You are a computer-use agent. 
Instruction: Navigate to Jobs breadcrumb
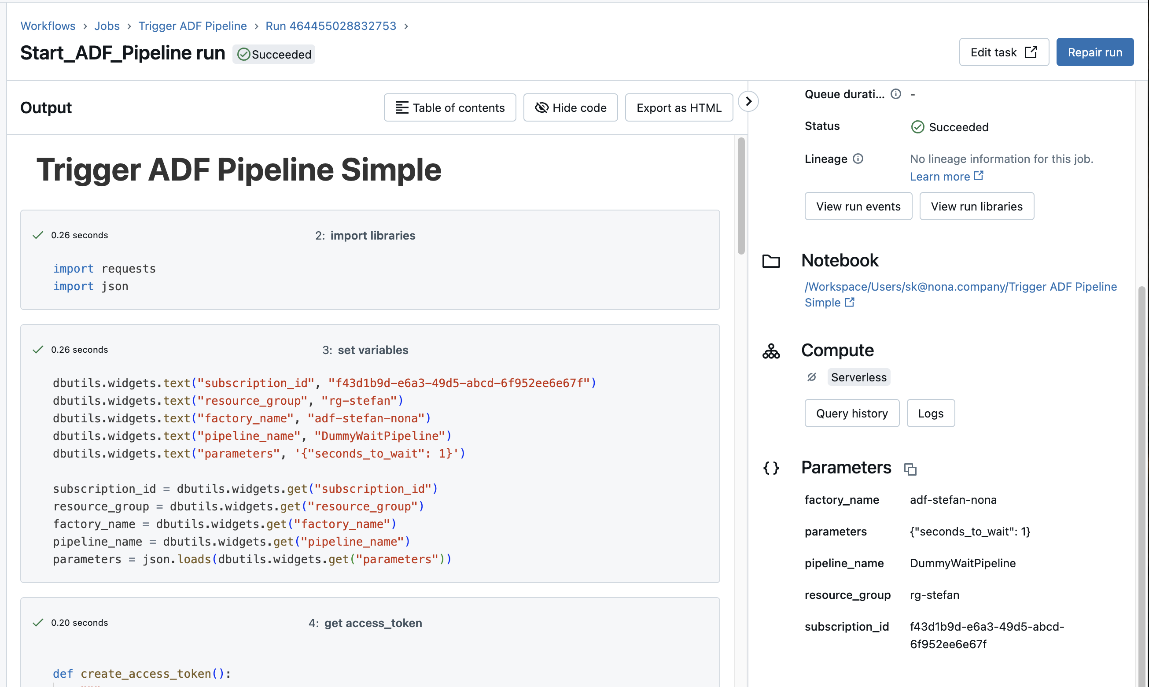(x=107, y=26)
